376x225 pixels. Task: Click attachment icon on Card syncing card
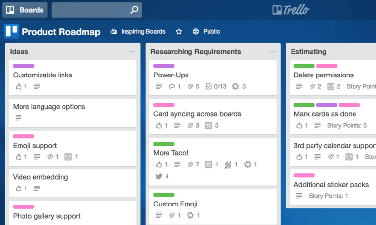(190, 125)
